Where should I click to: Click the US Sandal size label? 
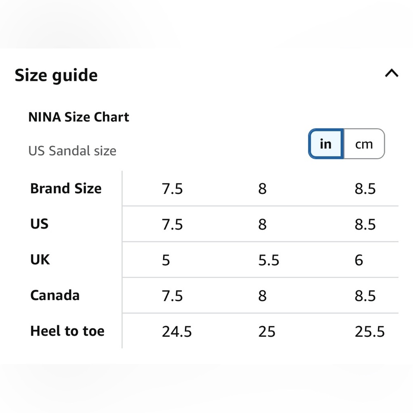point(72,151)
